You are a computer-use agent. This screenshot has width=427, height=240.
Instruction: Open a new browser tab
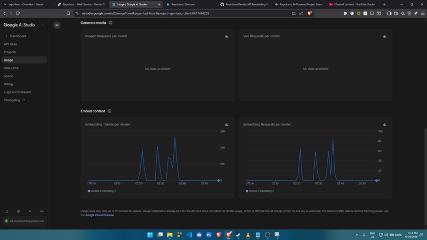[x=384, y=4]
